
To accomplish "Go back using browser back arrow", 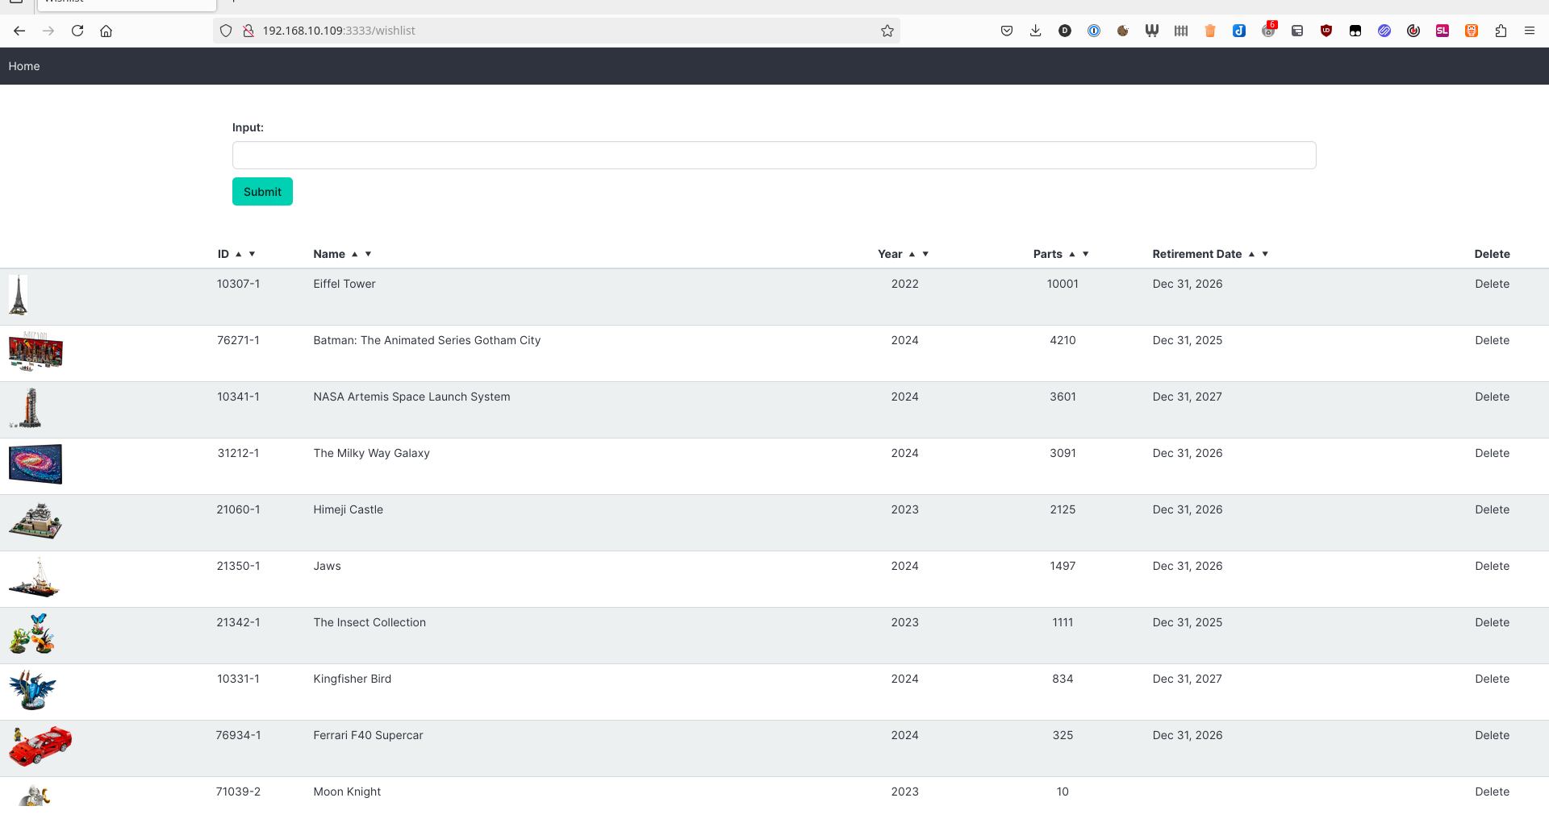I will [19, 31].
